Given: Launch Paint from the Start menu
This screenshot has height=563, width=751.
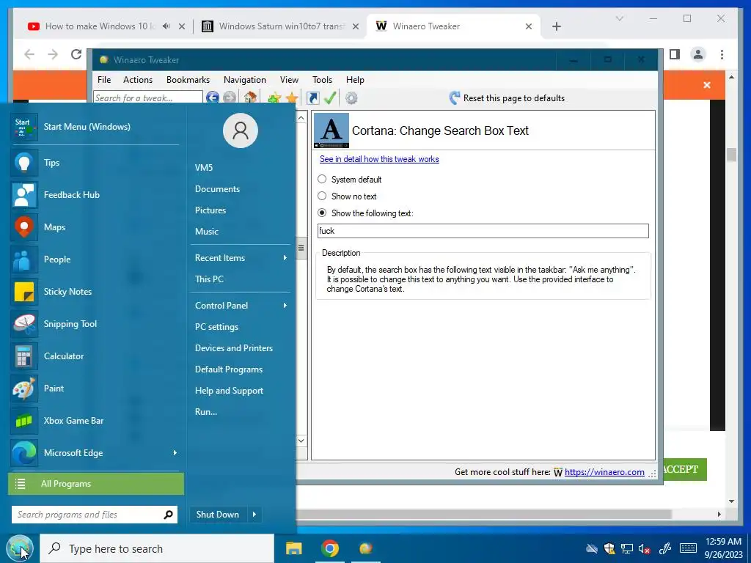Looking at the screenshot, I should [x=24, y=389].
